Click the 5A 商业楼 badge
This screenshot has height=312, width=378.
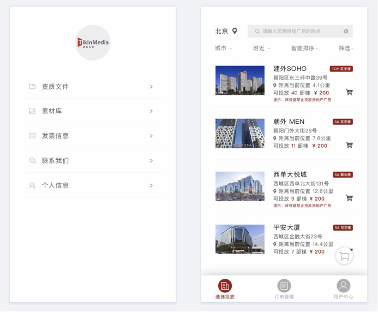343,175
